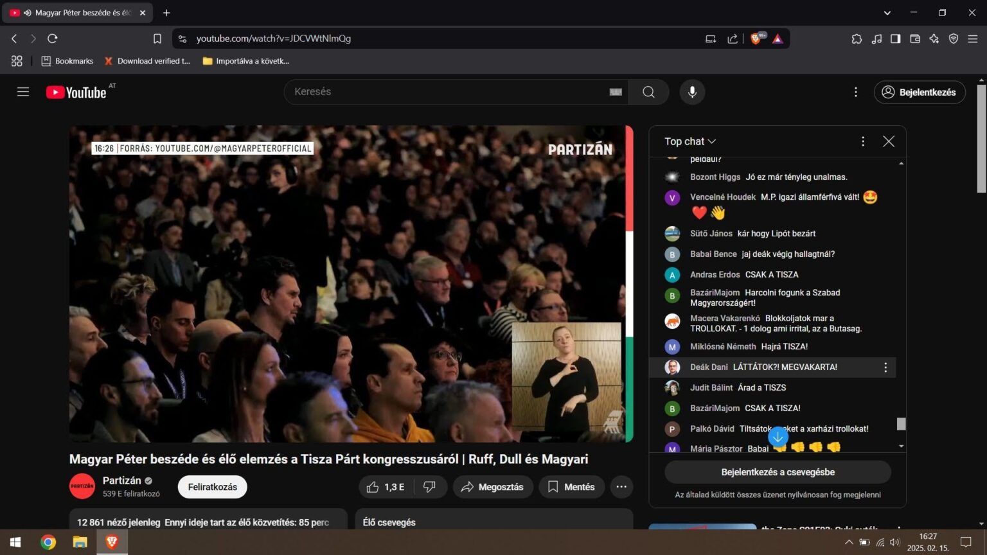987x555 pixels.
Task: Open live chat options menu
Action: (x=863, y=141)
